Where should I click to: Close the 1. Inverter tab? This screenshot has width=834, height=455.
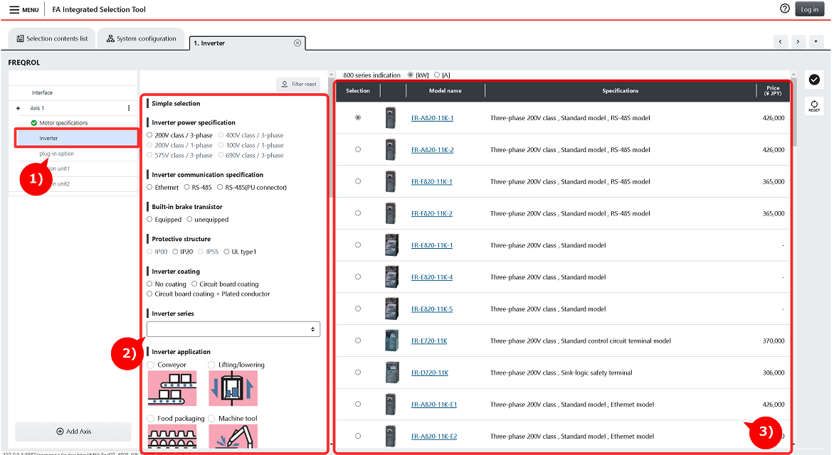[x=297, y=43]
